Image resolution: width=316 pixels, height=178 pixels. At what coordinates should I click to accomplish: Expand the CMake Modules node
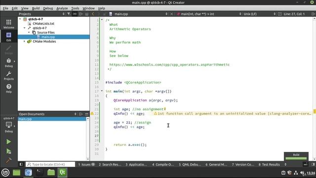pyautogui.click(x=24, y=41)
